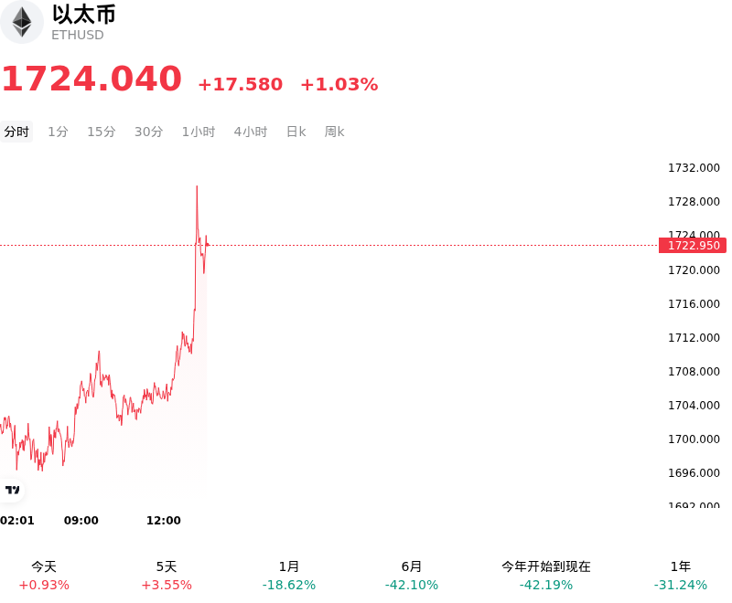Switch to the 日k chart view
This screenshot has width=732, height=603.
296,132
